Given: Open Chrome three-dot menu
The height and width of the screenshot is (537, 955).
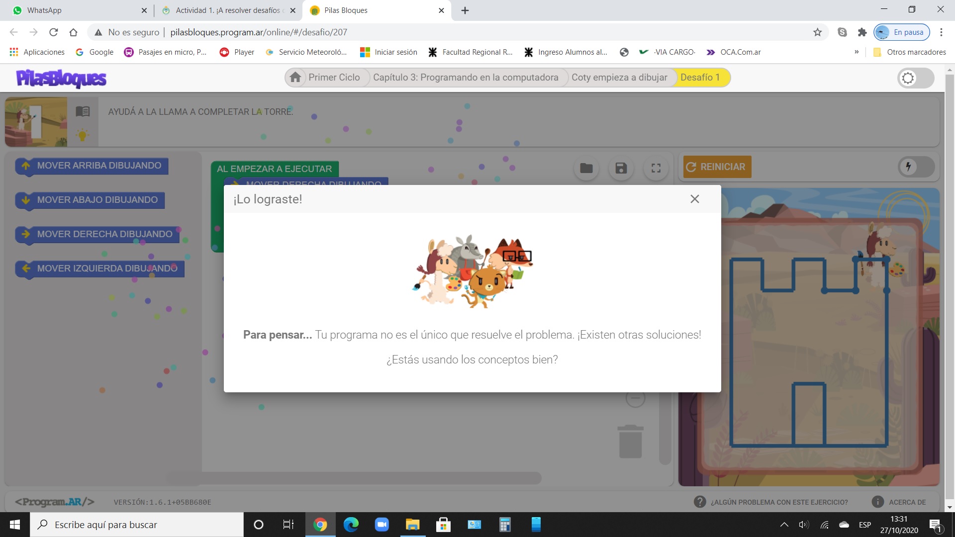Looking at the screenshot, I should coord(941,32).
